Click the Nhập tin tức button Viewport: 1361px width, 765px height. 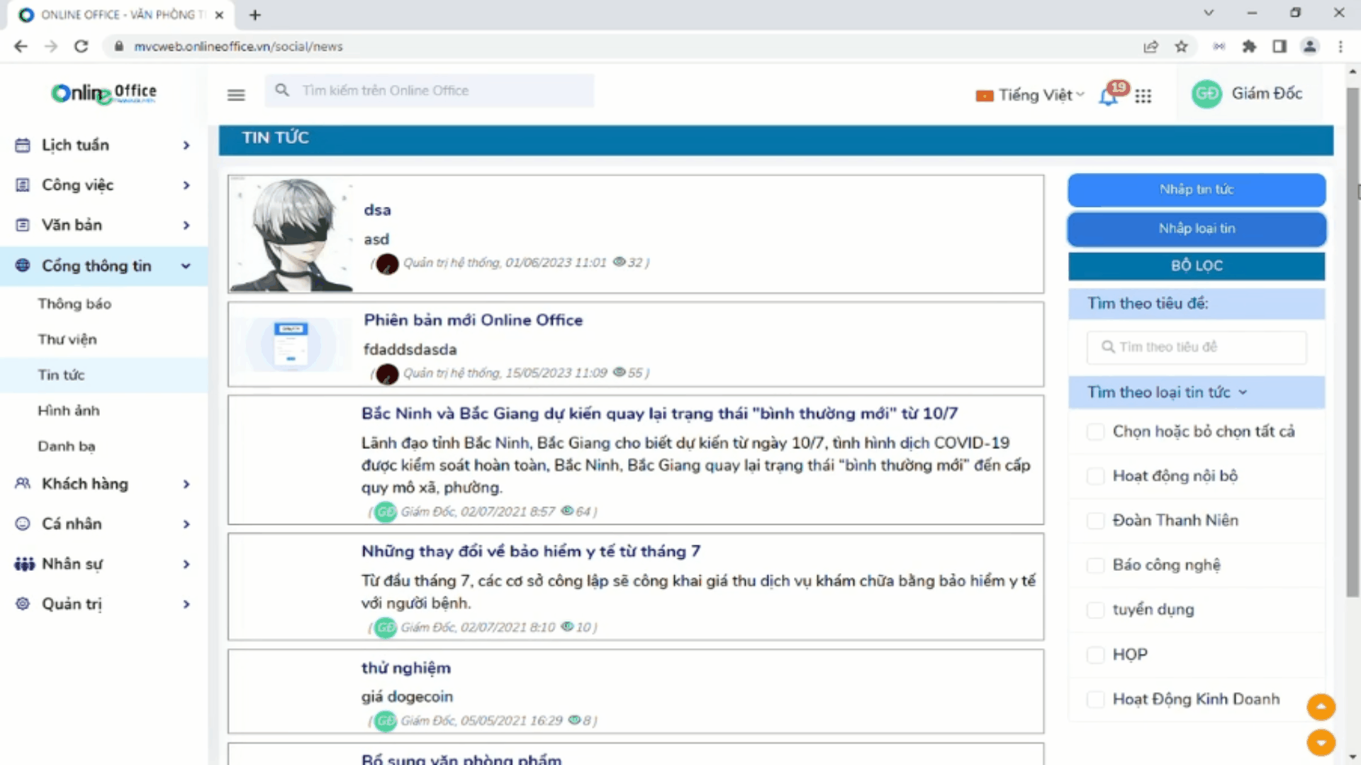[1197, 190]
